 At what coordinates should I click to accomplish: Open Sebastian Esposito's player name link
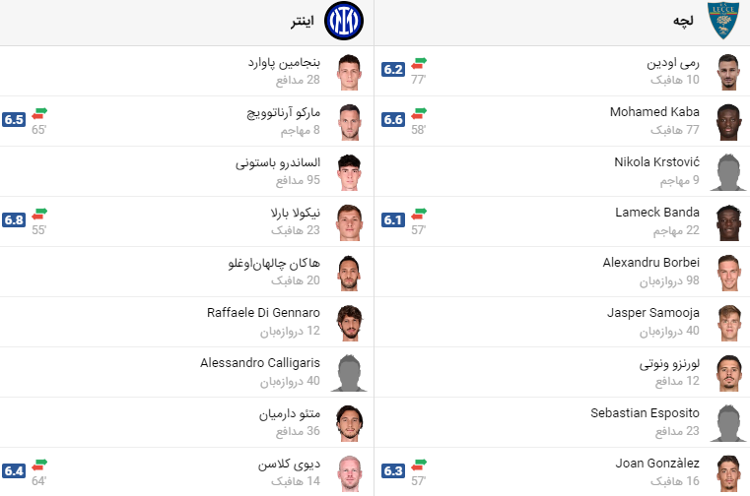[x=645, y=413]
